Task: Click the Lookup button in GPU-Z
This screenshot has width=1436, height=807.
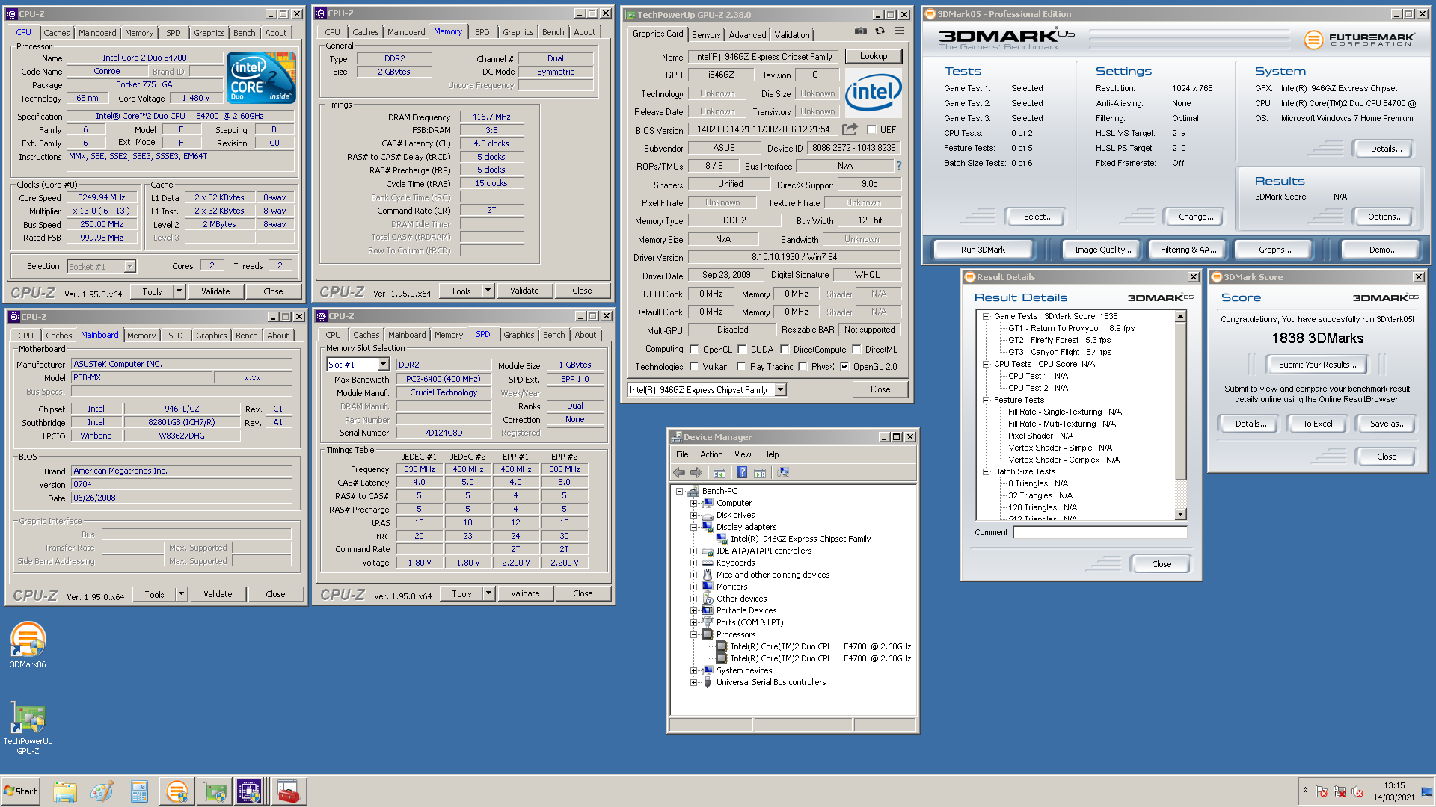Action: (x=874, y=56)
